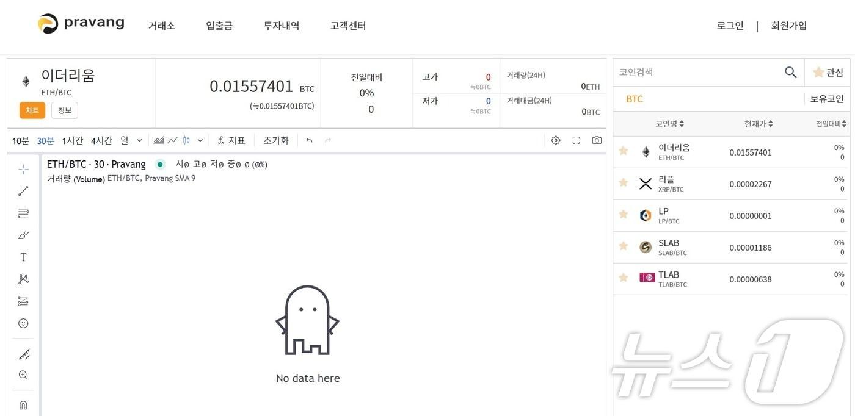The image size is (855, 416).
Task: Toggle 리플 favorite star
Action: [x=623, y=182]
